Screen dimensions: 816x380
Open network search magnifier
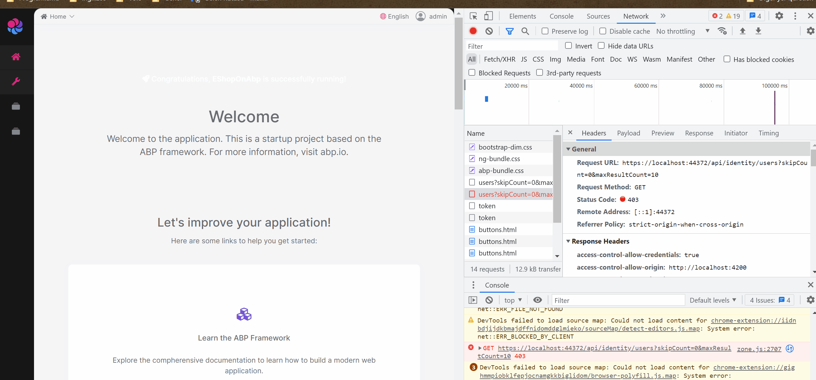pos(525,31)
